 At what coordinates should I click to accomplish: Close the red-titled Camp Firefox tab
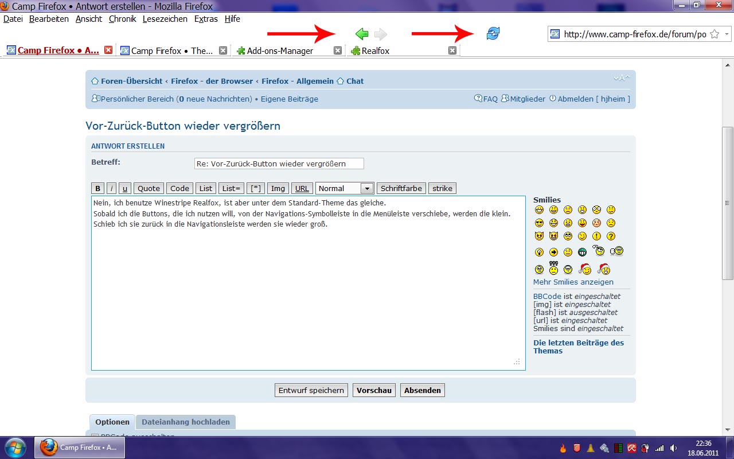click(x=108, y=50)
